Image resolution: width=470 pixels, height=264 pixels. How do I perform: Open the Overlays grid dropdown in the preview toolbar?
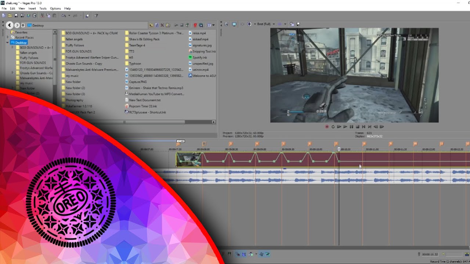[285, 24]
